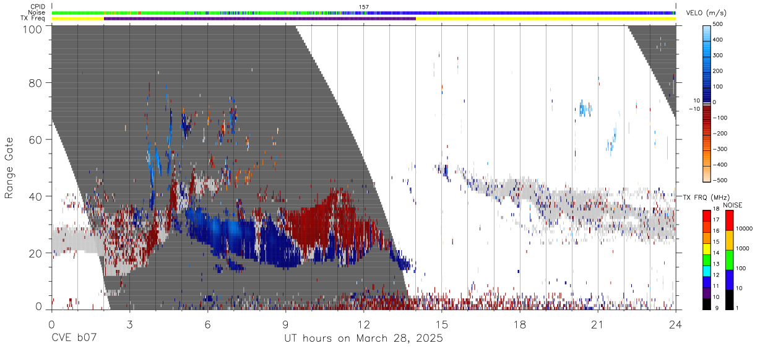Click the 14 tick on TX FRQ legend
This screenshot has height=351, width=760.
(x=715, y=254)
